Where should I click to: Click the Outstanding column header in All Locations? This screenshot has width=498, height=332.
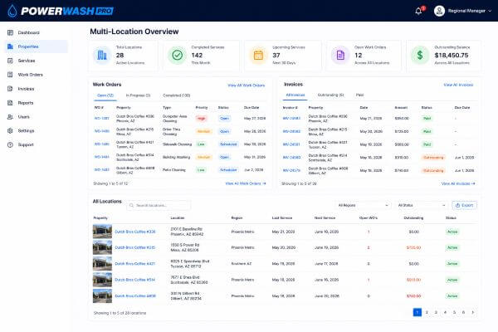(413, 218)
